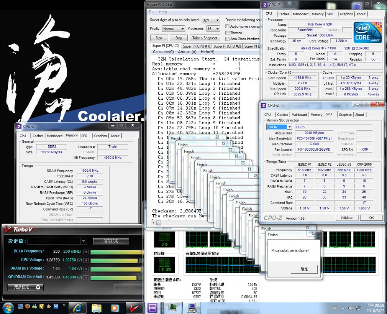387x314 pixels.
Task: Open Mainboard tab in the top CPU-Z window
Action: pos(300,14)
